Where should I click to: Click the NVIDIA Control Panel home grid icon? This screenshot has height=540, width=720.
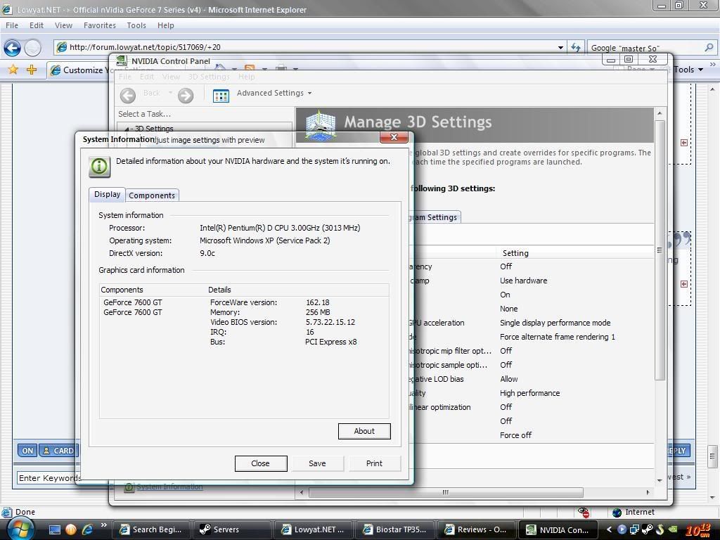[x=221, y=96]
